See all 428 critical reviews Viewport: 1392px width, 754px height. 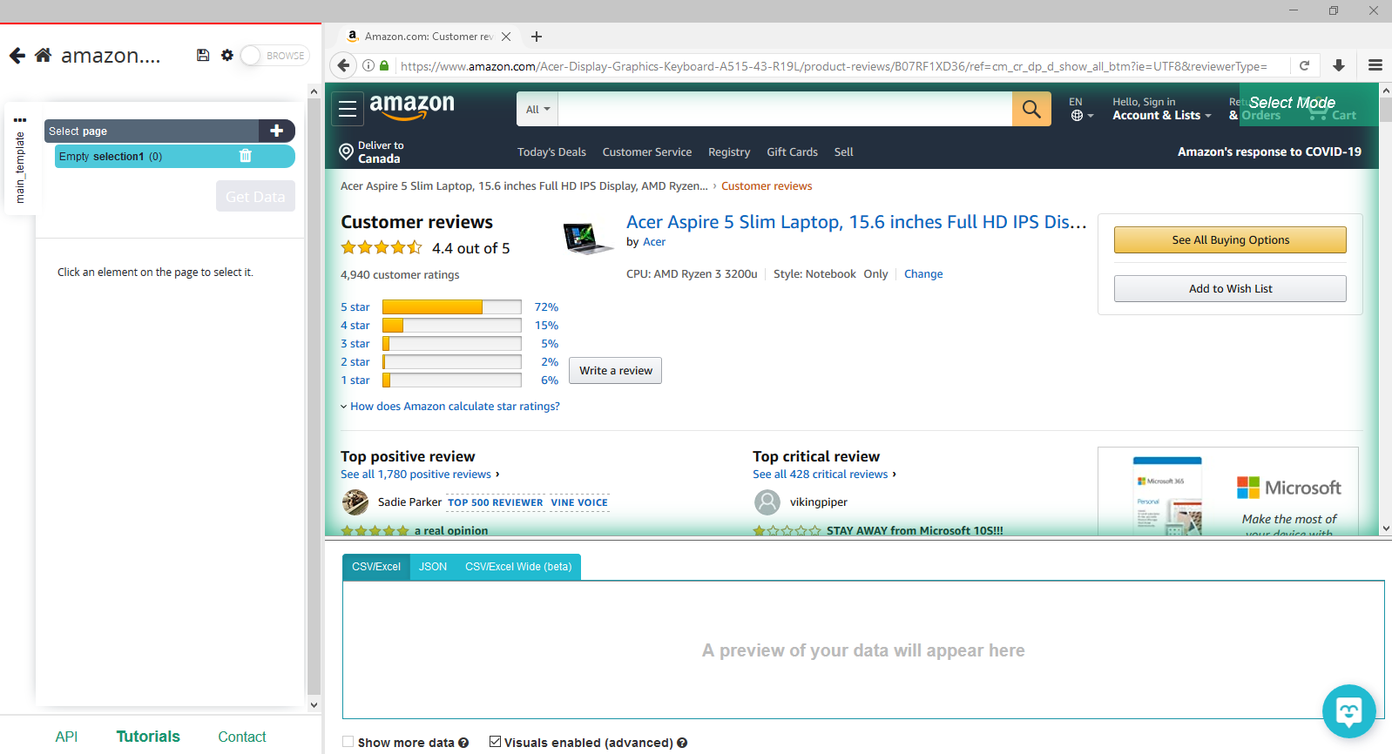click(821, 474)
